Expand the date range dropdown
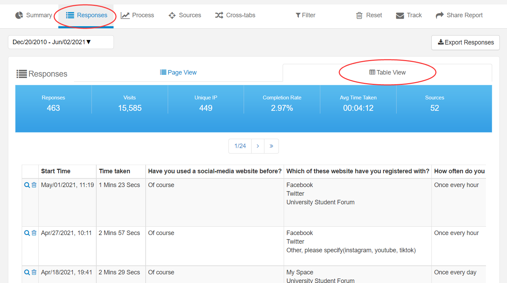 coord(61,42)
